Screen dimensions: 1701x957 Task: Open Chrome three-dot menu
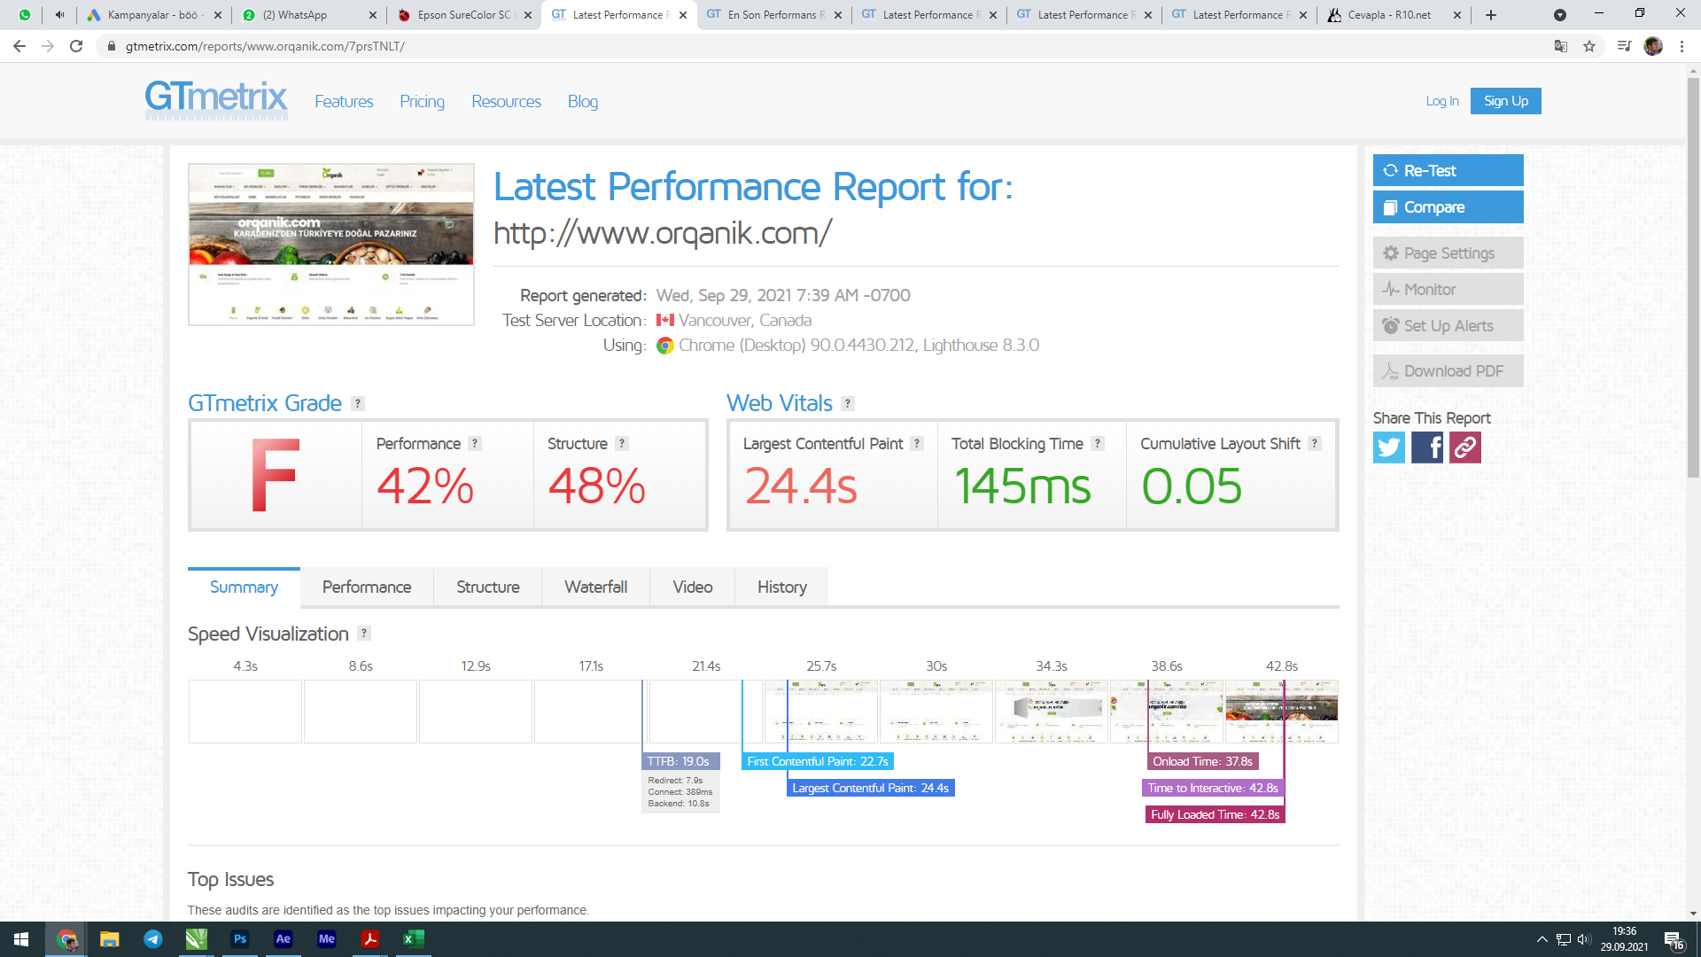(1682, 46)
